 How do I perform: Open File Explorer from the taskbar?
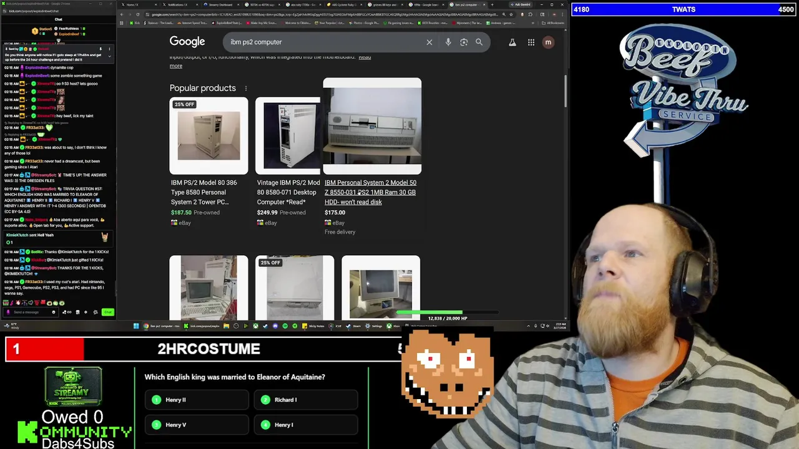(x=227, y=326)
